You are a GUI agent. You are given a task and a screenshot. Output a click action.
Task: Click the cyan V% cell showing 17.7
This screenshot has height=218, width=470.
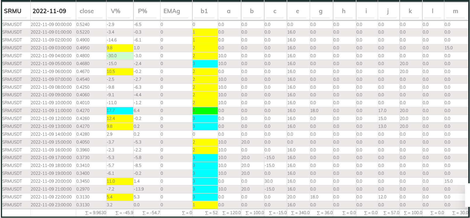119,111
